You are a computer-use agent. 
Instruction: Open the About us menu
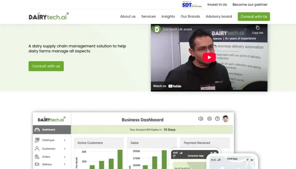(128, 17)
